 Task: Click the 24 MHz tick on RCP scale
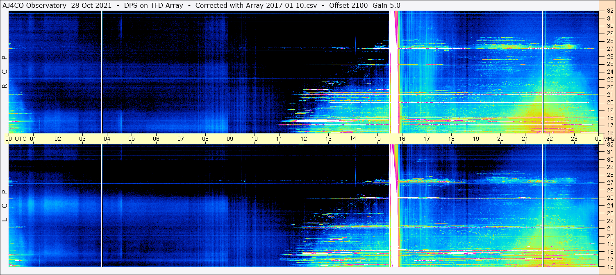coord(610,72)
